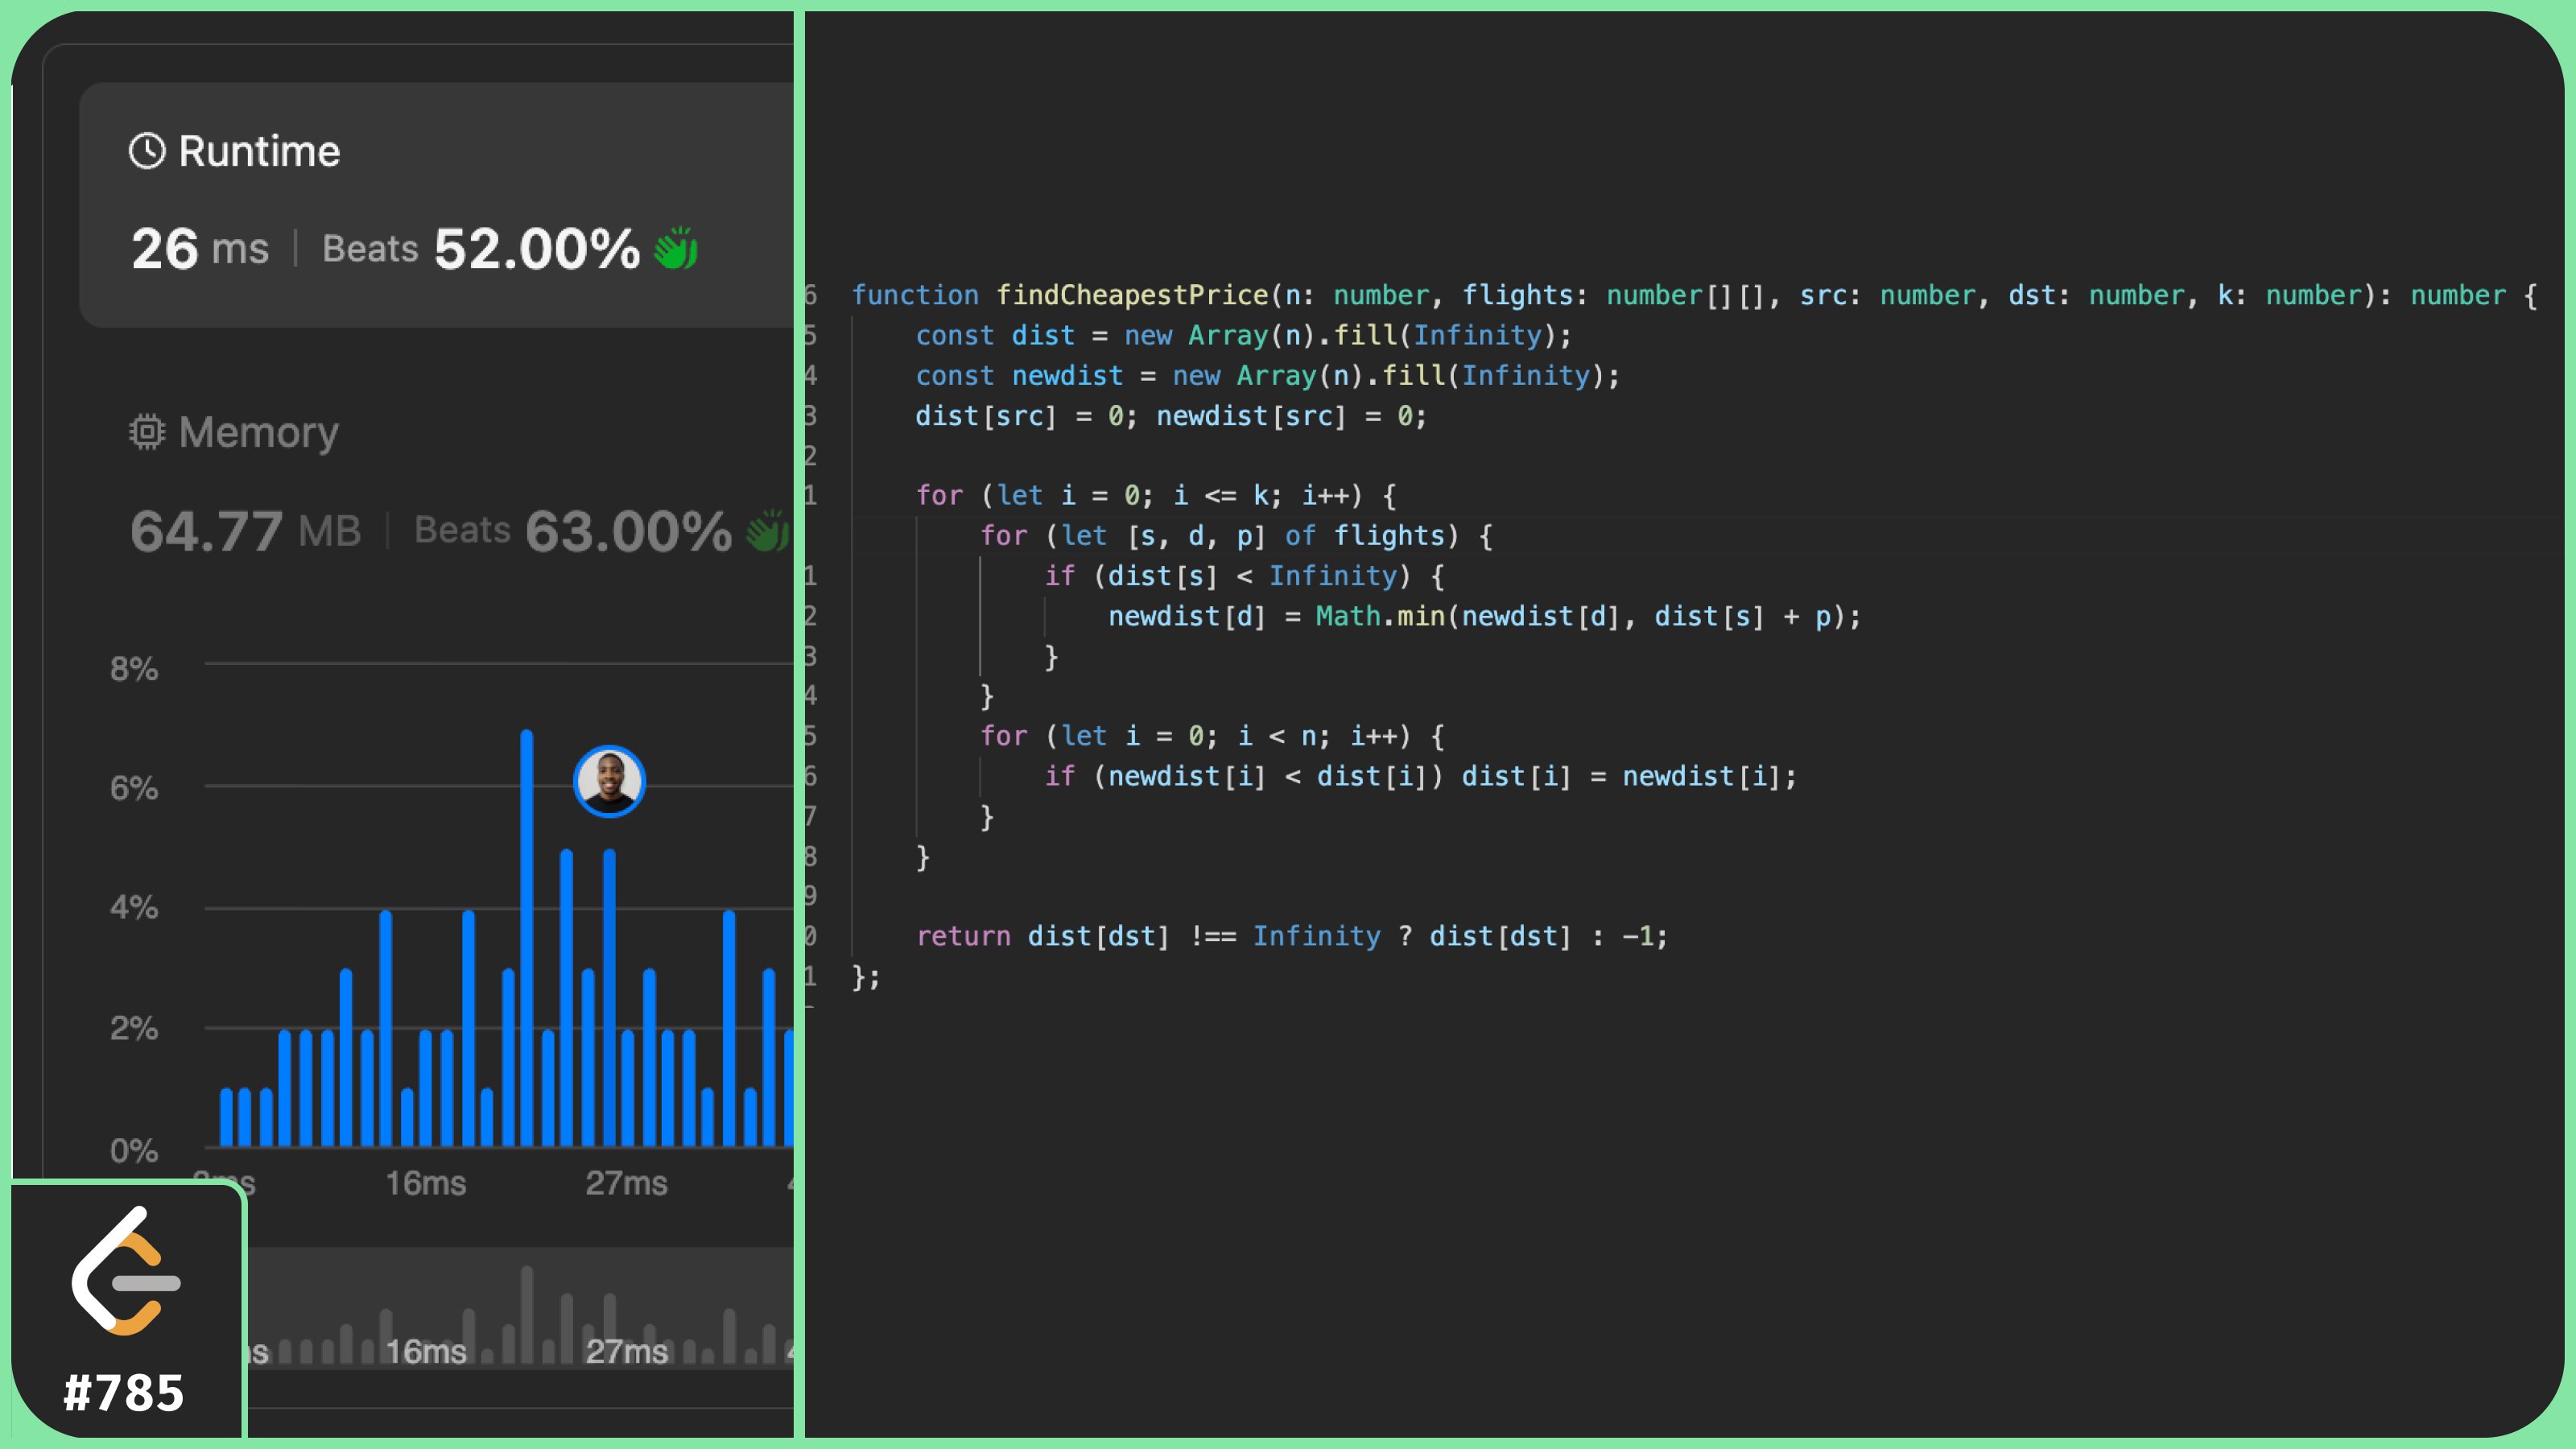The width and height of the screenshot is (2576, 1449).
Task: Click the findCheapestPrice function name
Action: [x=1131, y=295]
